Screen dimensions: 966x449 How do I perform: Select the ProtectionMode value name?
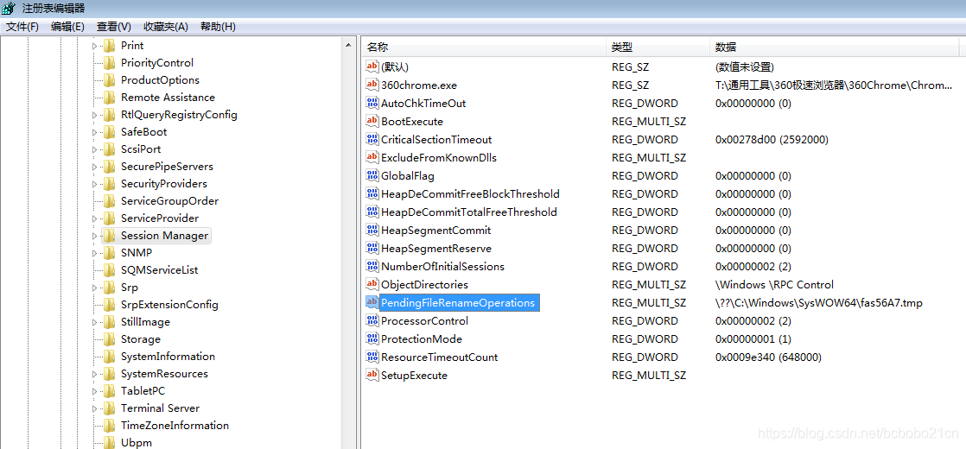(x=422, y=338)
